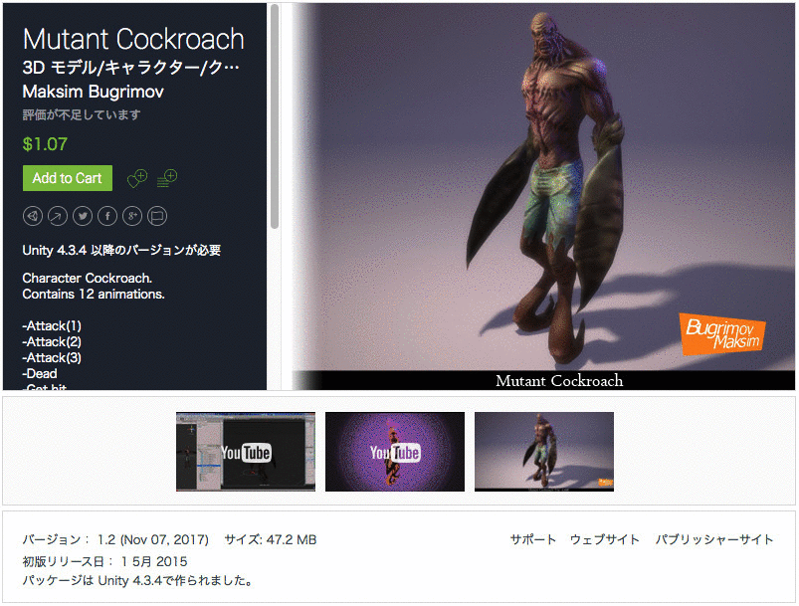Click the パッケージは Unity 4.3.4で作られました text
Screen dimensions: 799x606
click(138, 580)
